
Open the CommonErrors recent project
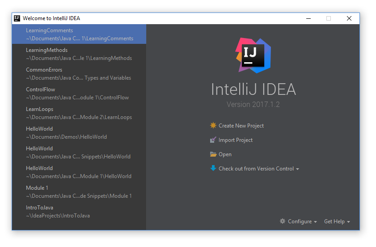79,73
